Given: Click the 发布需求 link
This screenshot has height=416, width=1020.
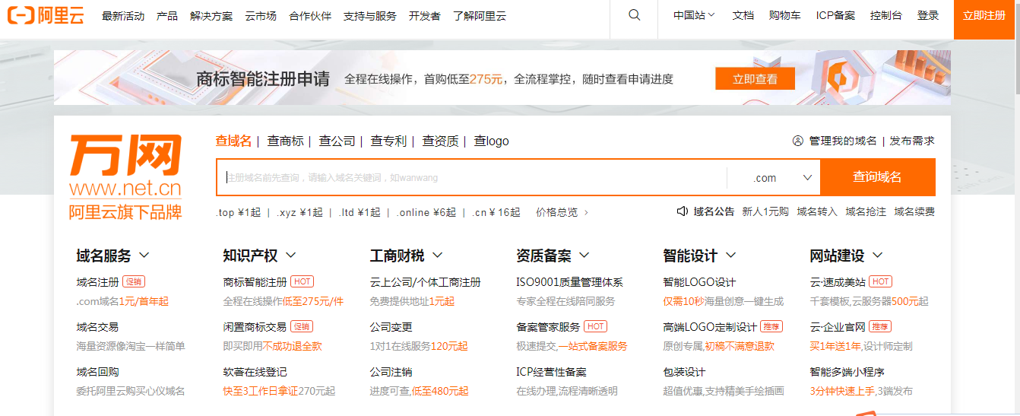Looking at the screenshot, I should coord(912,141).
